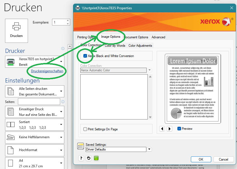Click the Sortiert collation icon
Image resolution: width=237 pixels, height=169 pixels.
coord(11,125)
